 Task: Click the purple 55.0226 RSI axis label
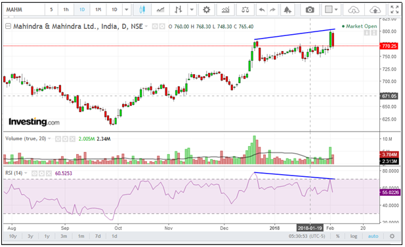(390, 193)
